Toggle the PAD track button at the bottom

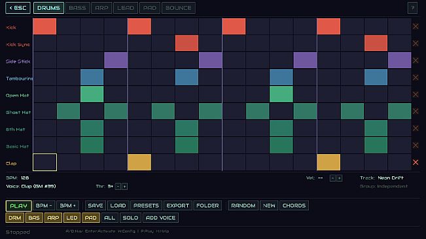pyautogui.click(x=90, y=217)
